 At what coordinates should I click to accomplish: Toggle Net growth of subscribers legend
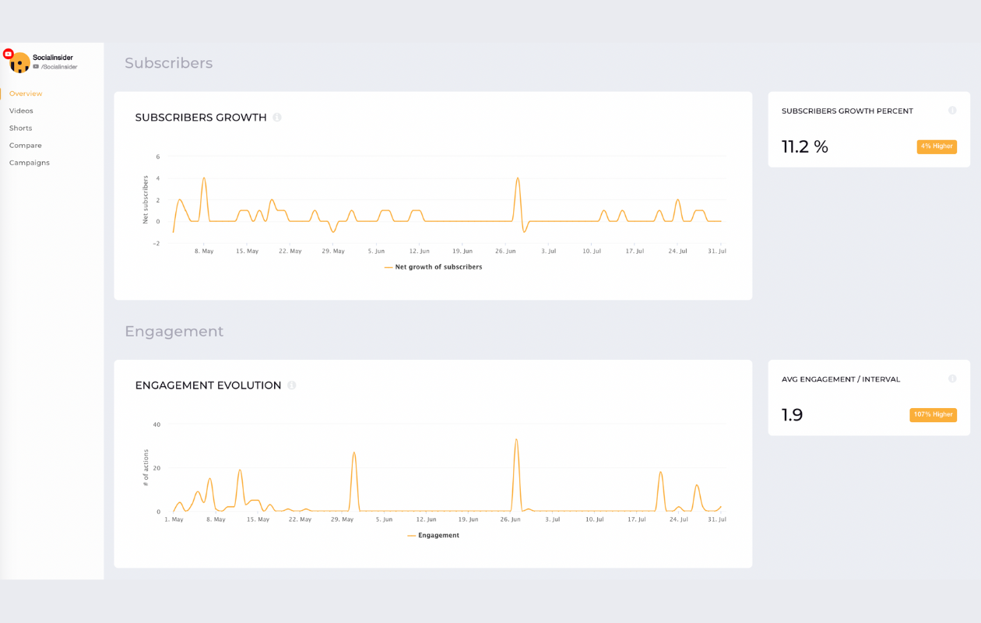433,267
